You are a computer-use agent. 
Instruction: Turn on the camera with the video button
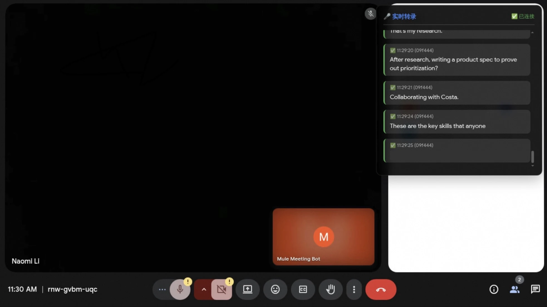click(x=222, y=289)
